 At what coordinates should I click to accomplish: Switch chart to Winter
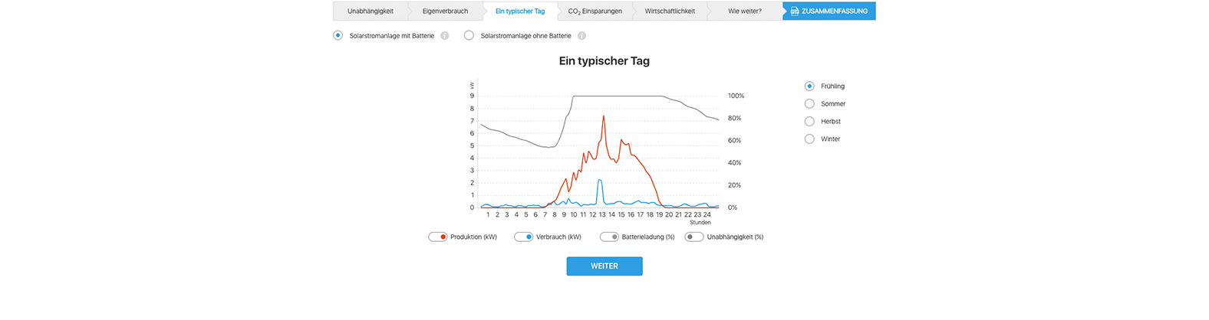click(x=809, y=139)
